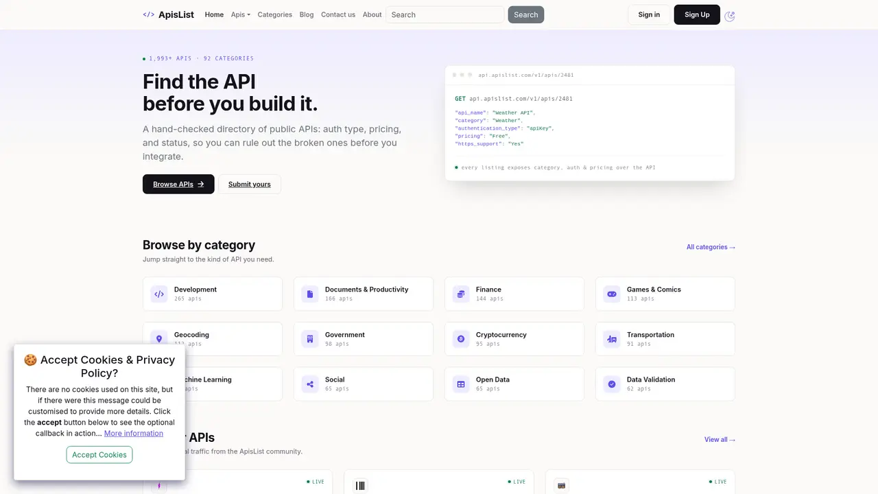Click the ApisList code-bracket logo icon
This screenshot has width=878, height=494.
[x=148, y=14]
